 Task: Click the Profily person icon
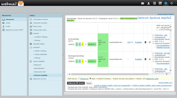4,26
